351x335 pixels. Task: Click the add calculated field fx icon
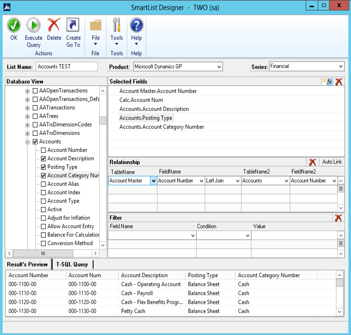[x=328, y=81]
